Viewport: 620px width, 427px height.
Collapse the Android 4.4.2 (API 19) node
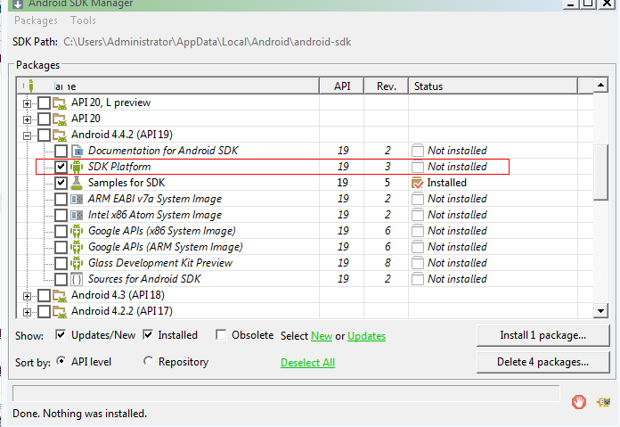tap(27, 135)
